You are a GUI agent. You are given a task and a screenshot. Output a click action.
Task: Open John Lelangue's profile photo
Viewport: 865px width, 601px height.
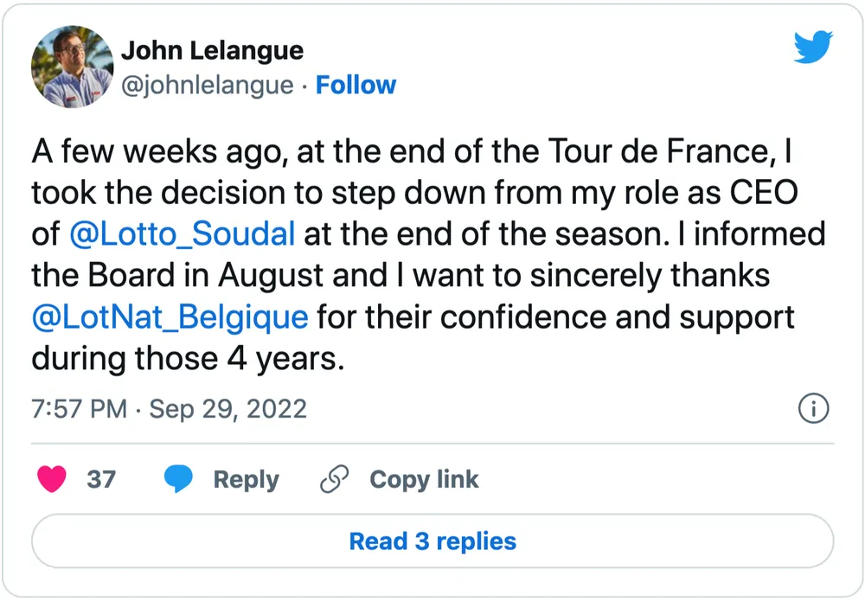(x=73, y=67)
